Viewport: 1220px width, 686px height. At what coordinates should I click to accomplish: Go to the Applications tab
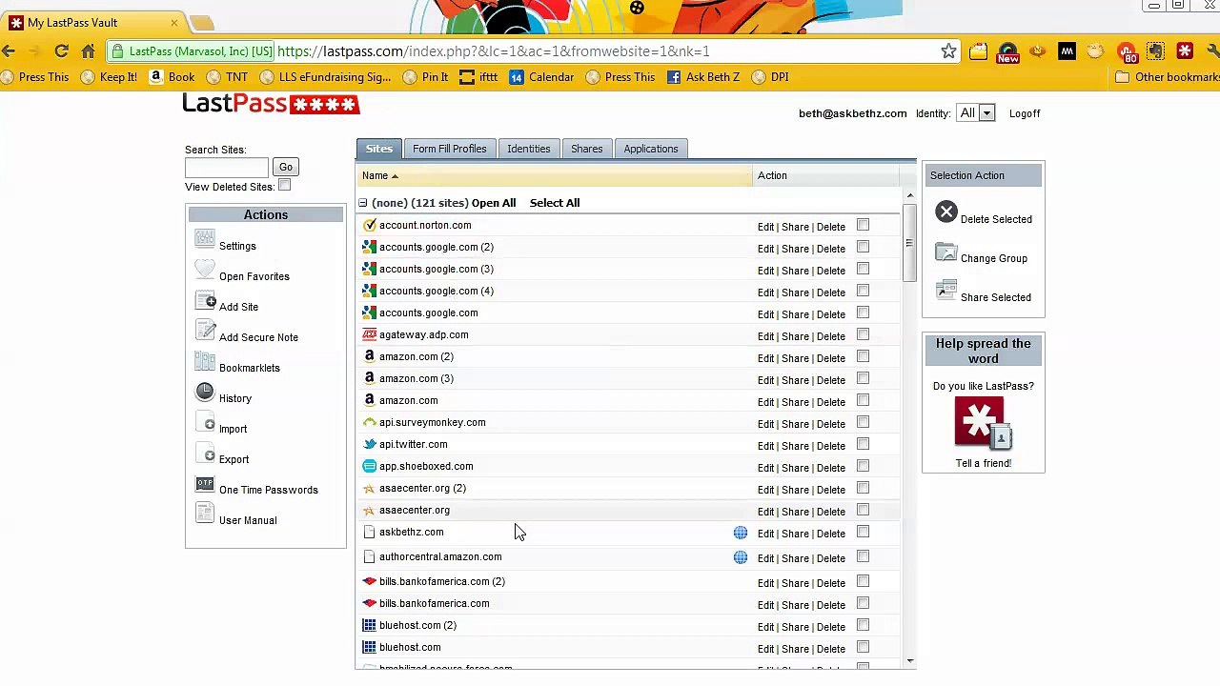[x=651, y=149]
